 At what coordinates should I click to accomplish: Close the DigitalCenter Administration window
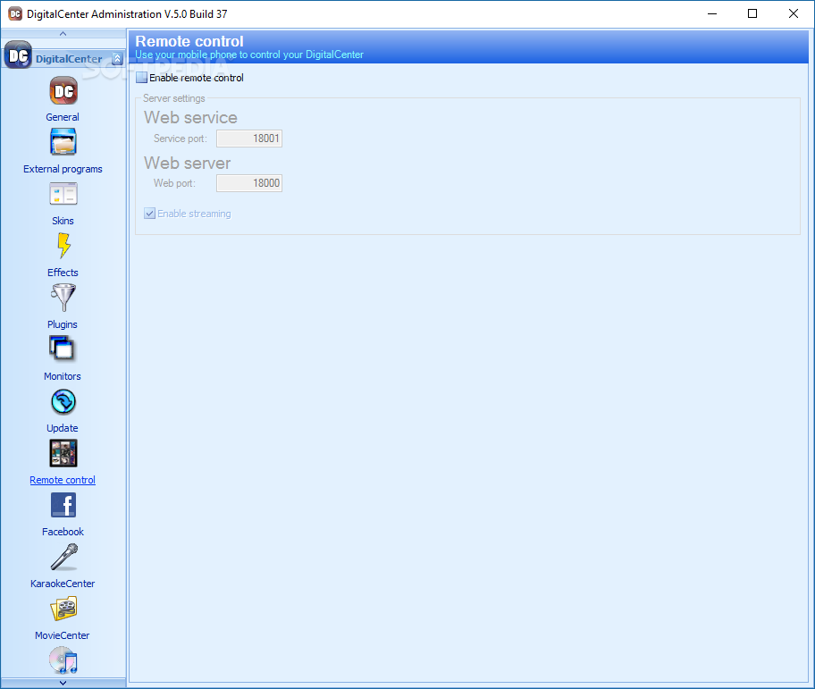point(794,13)
